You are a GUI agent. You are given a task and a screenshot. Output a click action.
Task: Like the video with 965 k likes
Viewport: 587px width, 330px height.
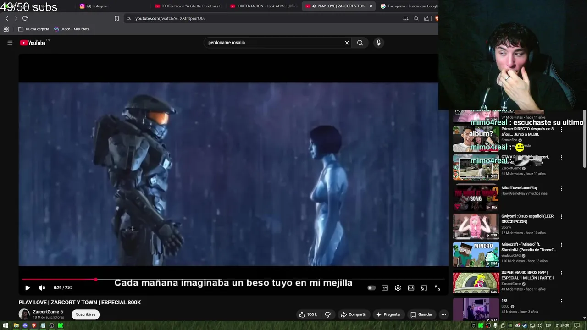[x=308, y=314]
